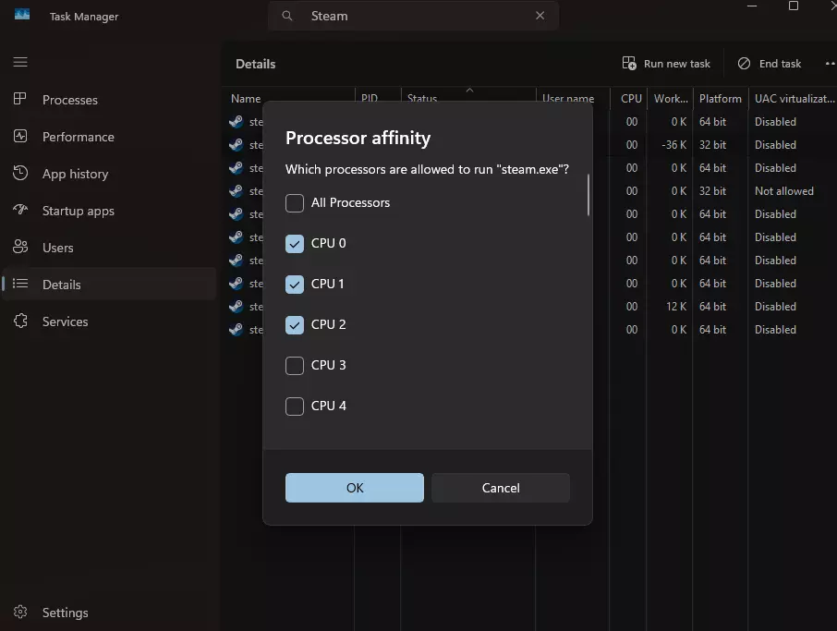
Task: Click the Processes sidebar icon
Action: pos(20,100)
